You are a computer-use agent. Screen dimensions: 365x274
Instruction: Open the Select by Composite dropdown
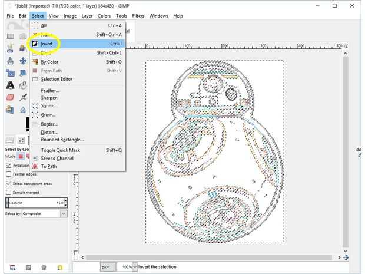coord(45,214)
